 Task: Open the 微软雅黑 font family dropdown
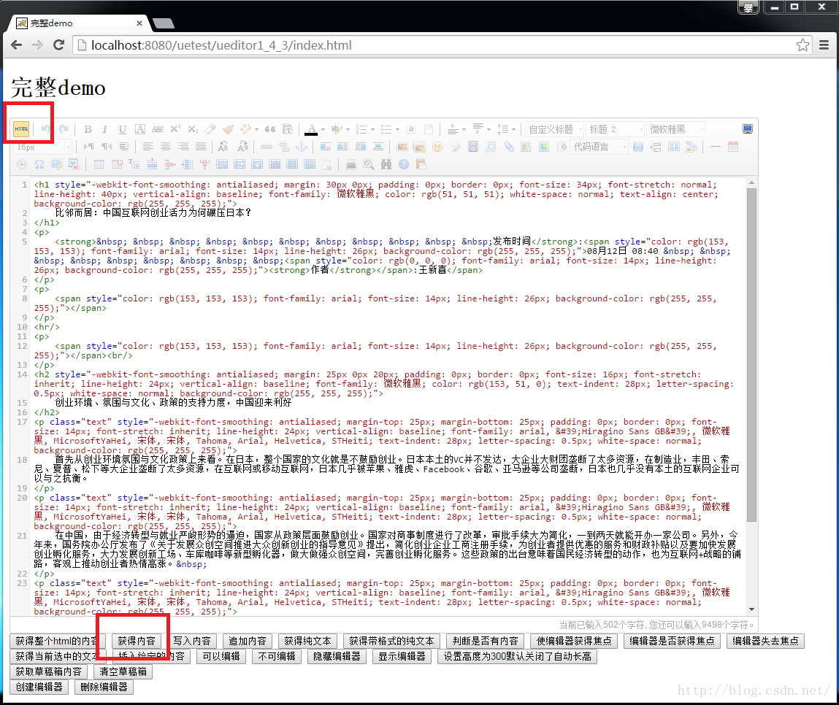tap(676, 129)
